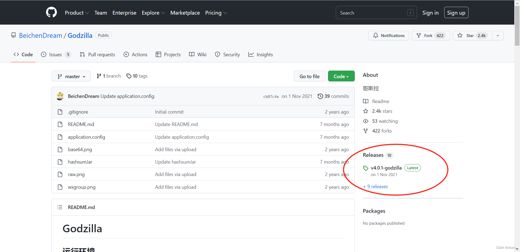Go to Enterprise in the header
The width and height of the screenshot is (520, 252).
pos(124,13)
